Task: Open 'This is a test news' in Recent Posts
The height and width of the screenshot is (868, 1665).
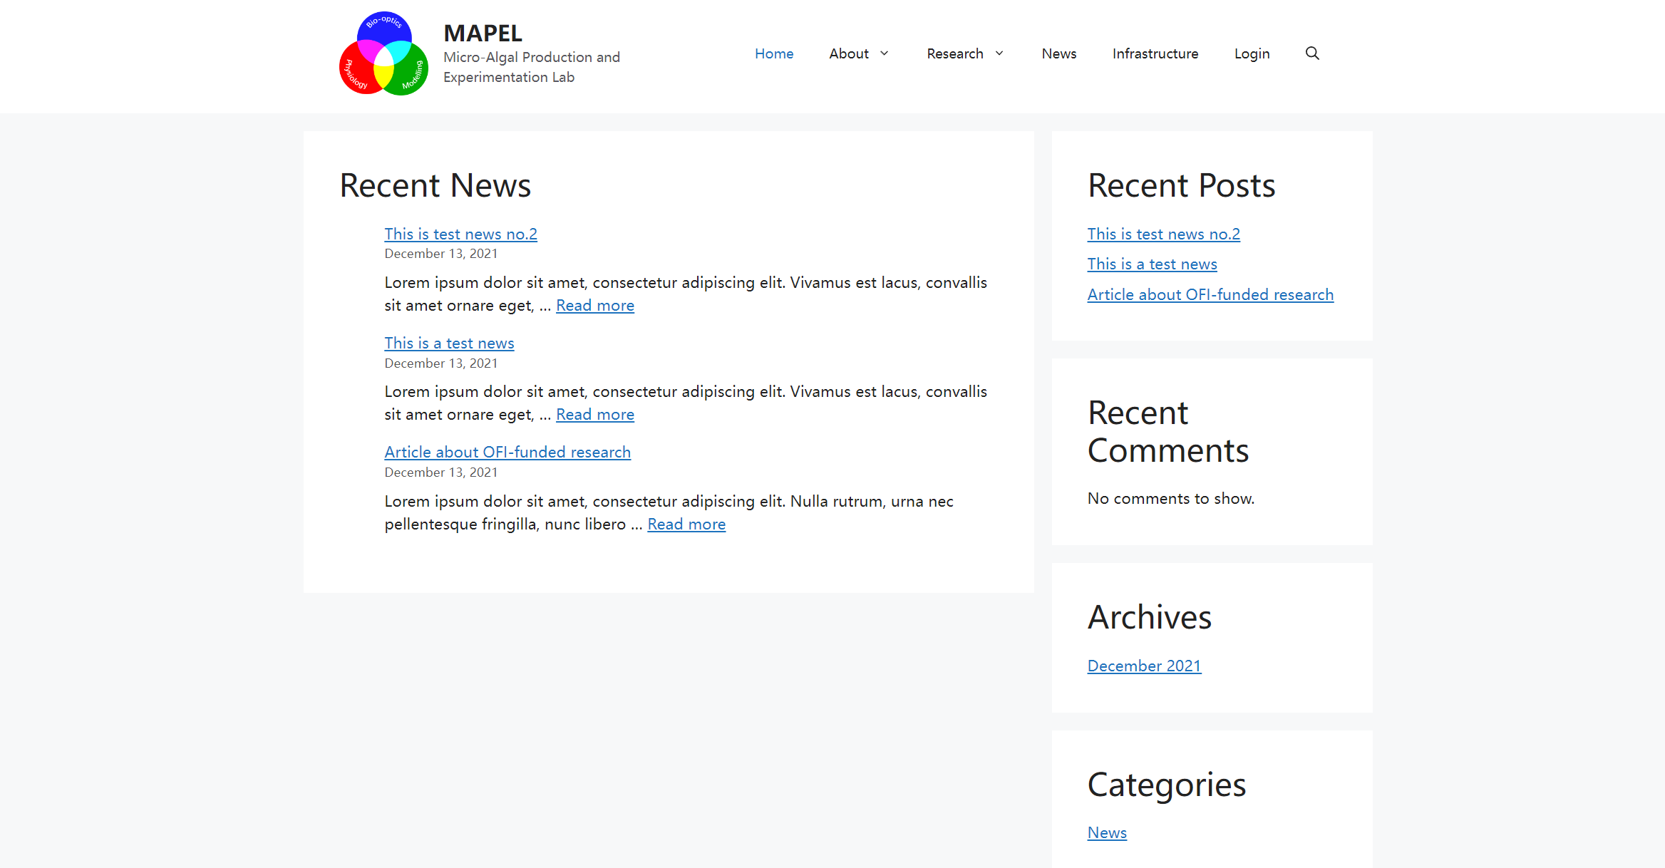Action: [x=1152, y=264]
